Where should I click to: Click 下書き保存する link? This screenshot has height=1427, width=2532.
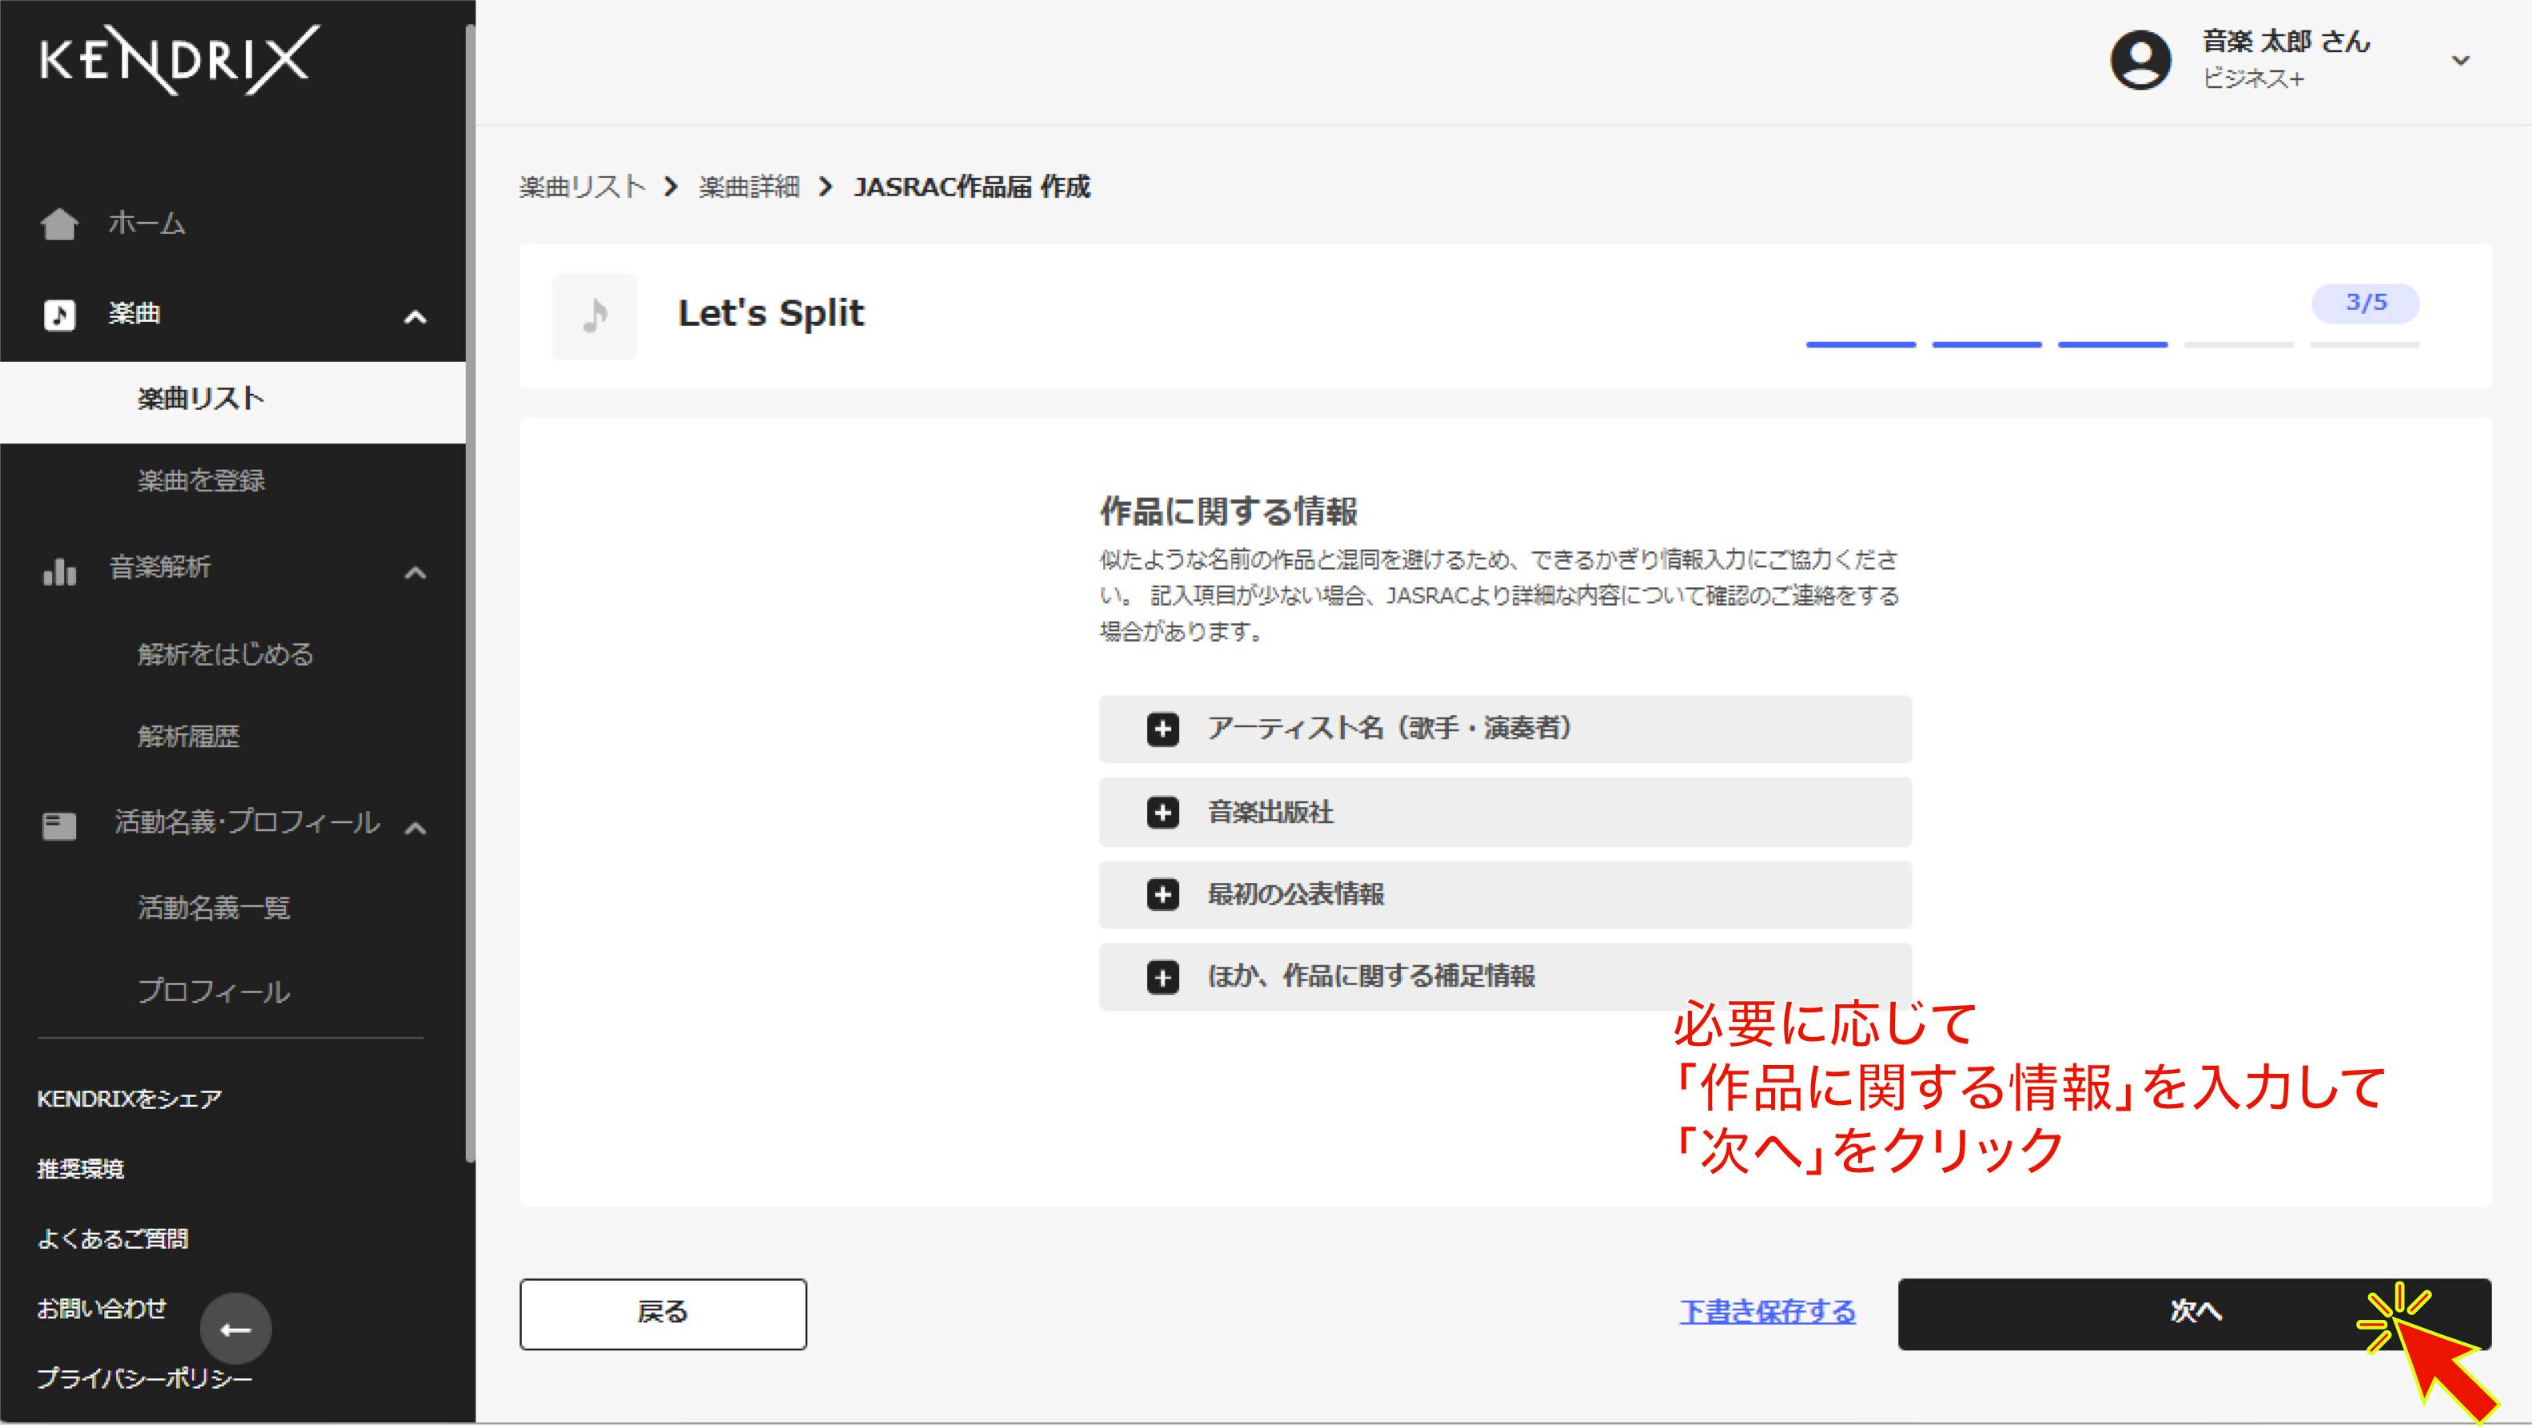pos(1767,1313)
